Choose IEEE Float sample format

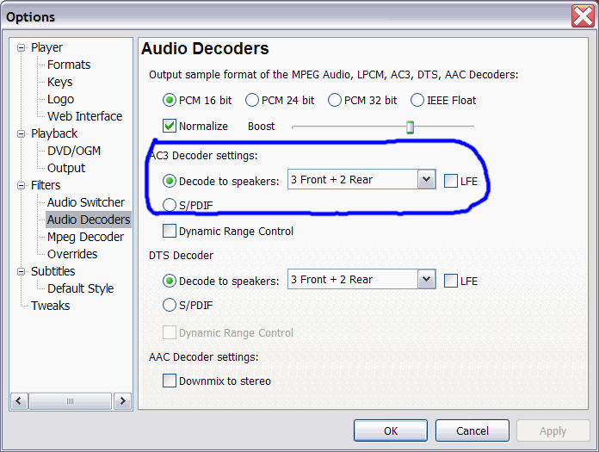pos(417,100)
